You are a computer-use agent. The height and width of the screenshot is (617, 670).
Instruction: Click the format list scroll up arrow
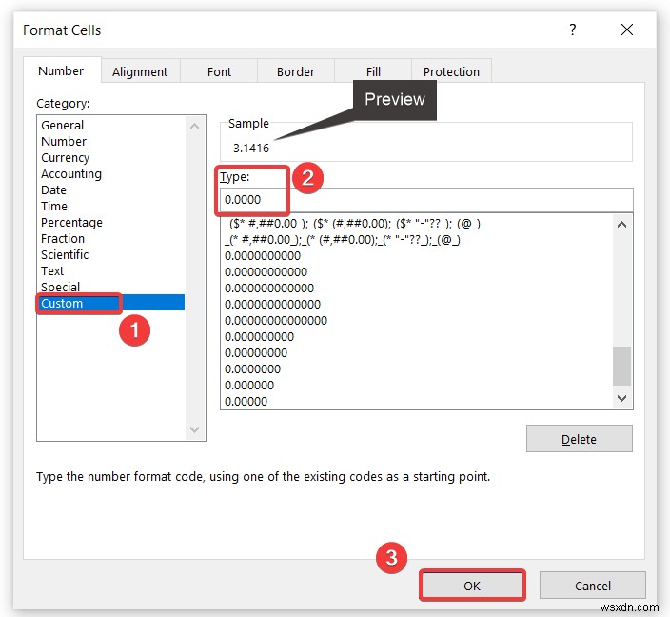point(622,225)
